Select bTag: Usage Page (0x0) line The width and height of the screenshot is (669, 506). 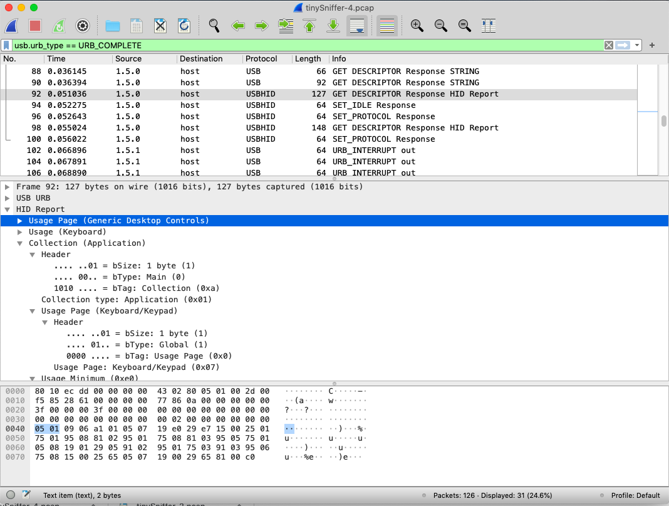click(149, 356)
